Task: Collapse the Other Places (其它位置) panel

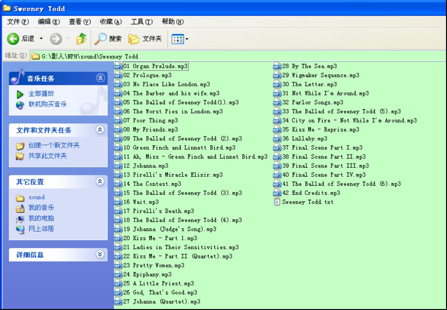Action: pos(100,182)
